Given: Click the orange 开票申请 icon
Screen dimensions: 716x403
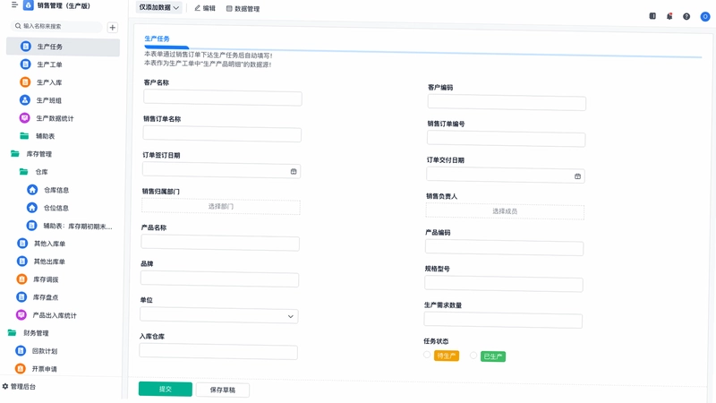Looking at the screenshot, I should pyautogui.click(x=20, y=368).
